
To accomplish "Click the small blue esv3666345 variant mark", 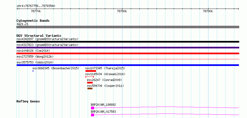I will pyautogui.click(x=33, y=71).
